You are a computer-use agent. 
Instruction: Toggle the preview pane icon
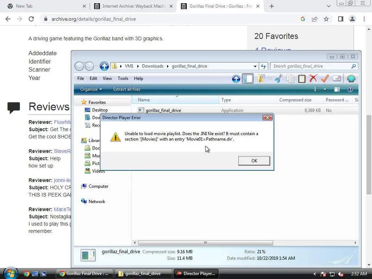[337, 89]
